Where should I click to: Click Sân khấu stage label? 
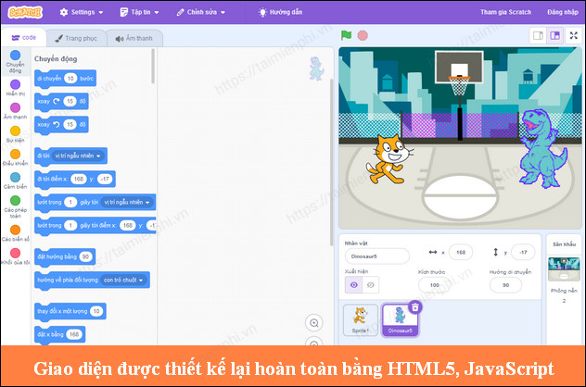[x=564, y=244]
